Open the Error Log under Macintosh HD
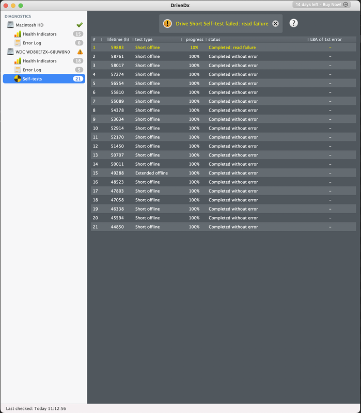Screen dimensions: 361x413 (44, 43)
